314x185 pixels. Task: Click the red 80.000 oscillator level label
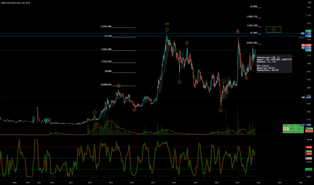point(308,147)
